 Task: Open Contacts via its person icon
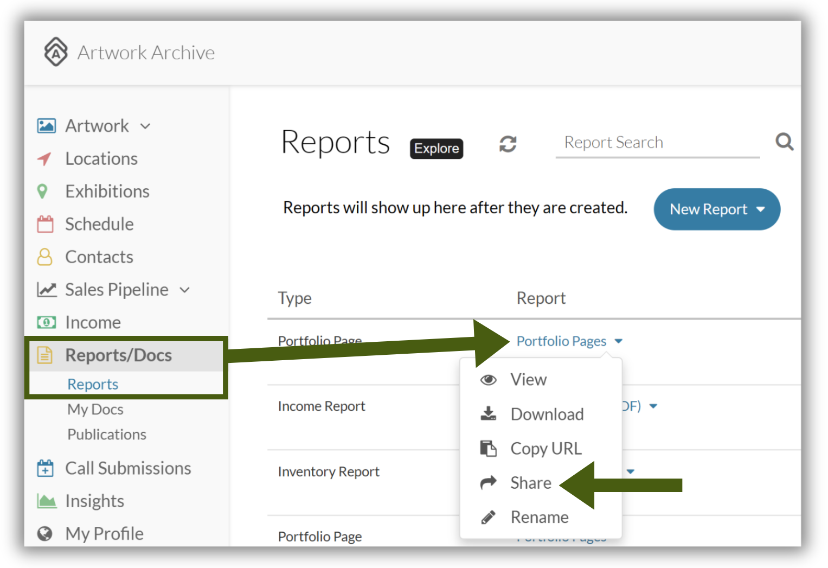click(x=44, y=257)
